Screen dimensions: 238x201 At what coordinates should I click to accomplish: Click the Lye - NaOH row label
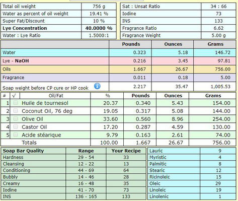pos(16,61)
